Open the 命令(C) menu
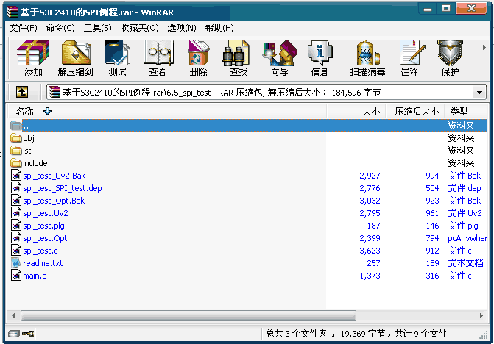The width and height of the screenshot is (494, 344). click(x=60, y=28)
